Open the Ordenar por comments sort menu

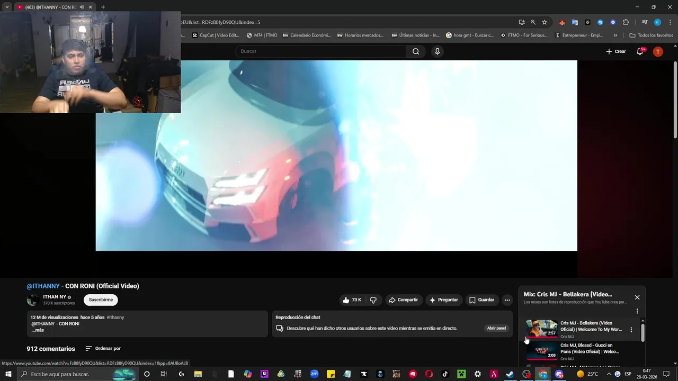point(103,349)
